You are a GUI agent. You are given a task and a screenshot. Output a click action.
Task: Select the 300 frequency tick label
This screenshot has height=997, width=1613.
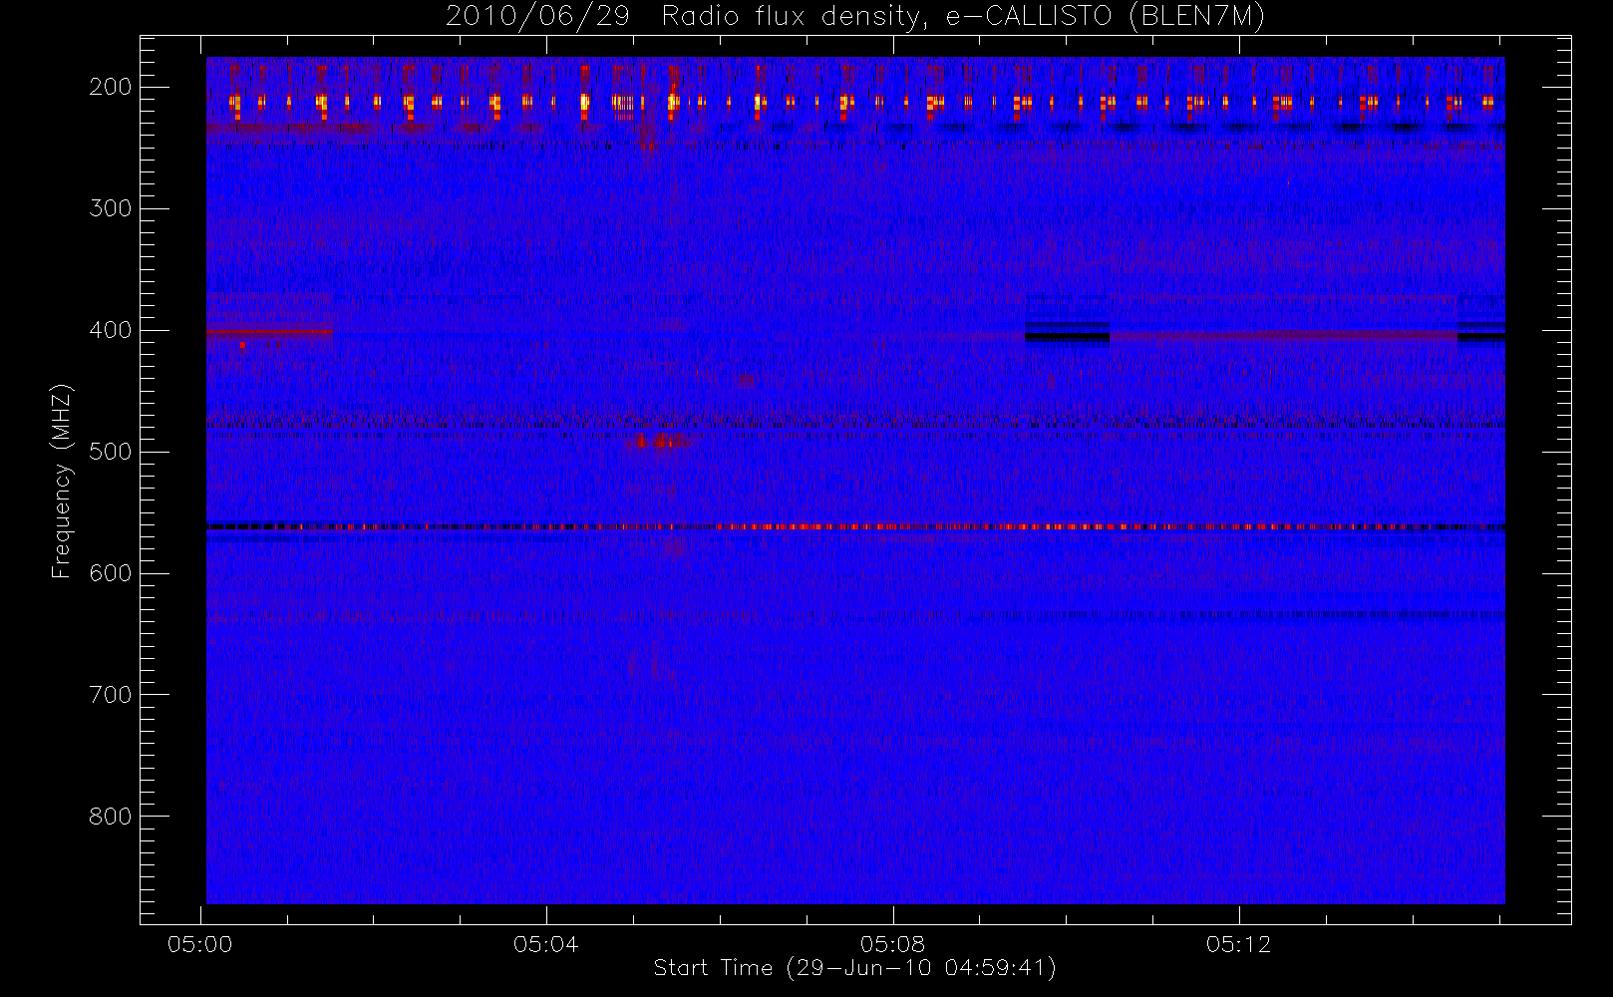coord(111,208)
